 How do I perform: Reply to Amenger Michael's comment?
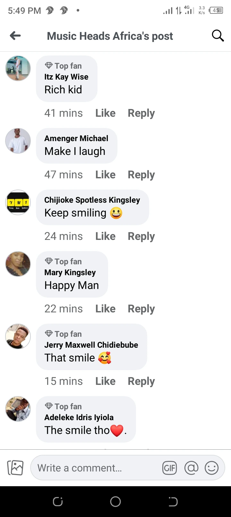click(x=141, y=175)
